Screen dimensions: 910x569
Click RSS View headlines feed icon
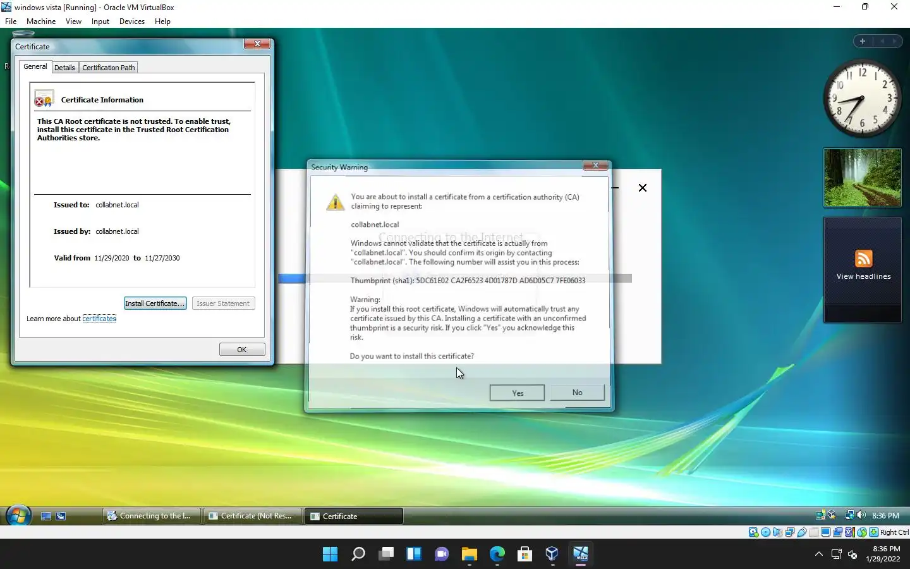[x=863, y=259]
